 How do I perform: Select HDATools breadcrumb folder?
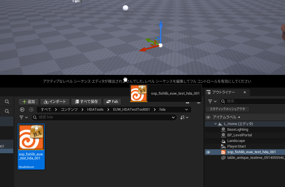tap(95, 110)
